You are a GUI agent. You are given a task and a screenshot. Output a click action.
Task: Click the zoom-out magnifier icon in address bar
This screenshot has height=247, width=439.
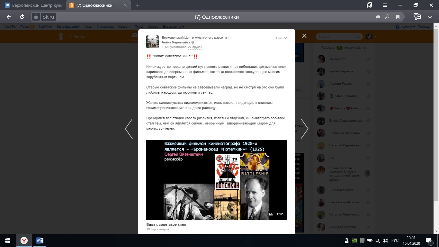point(387,17)
